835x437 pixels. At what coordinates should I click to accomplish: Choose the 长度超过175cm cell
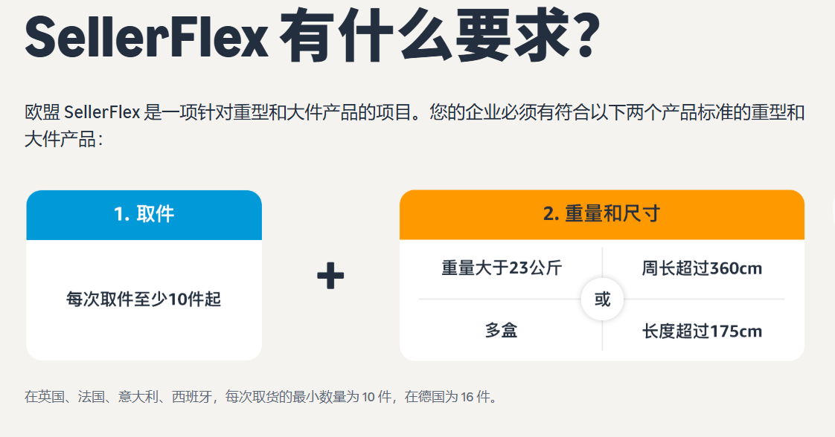click(x=702, y=331)
